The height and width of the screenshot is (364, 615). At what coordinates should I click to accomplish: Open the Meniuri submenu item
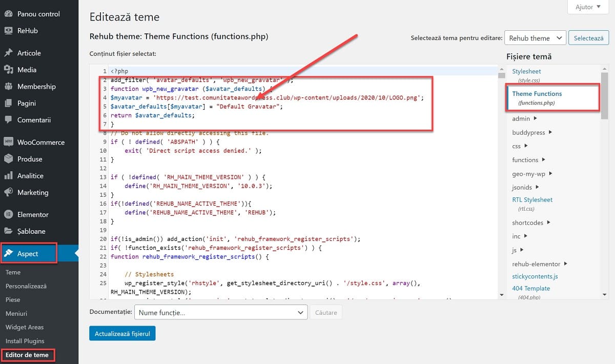16,313
